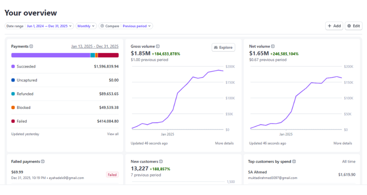Image resolution: width=367 pixels, height=195 pixels.
Task: Click View all in the Payments card
Action: pos(113,134)
